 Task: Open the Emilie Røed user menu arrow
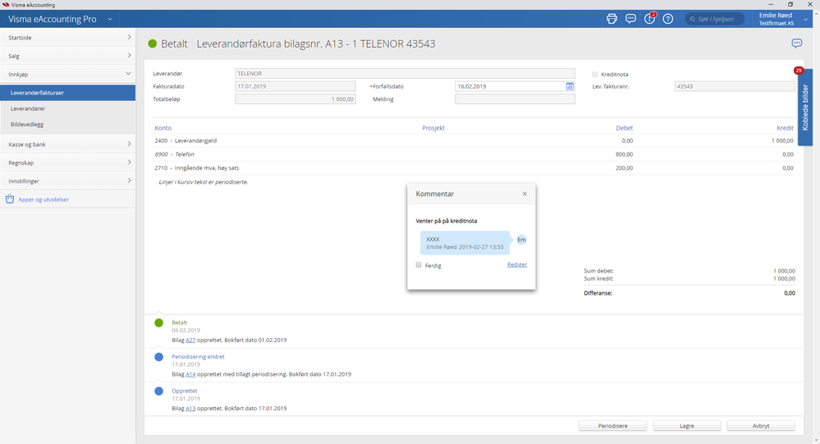click(x=805, y=20)
